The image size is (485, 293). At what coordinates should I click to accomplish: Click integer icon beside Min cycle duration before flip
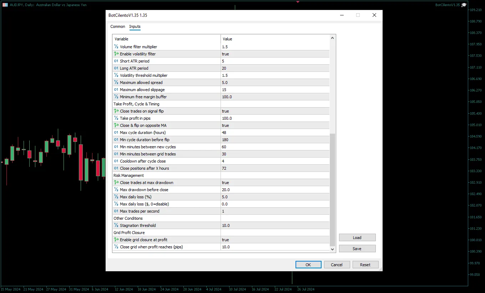click(x=116, y=140)
